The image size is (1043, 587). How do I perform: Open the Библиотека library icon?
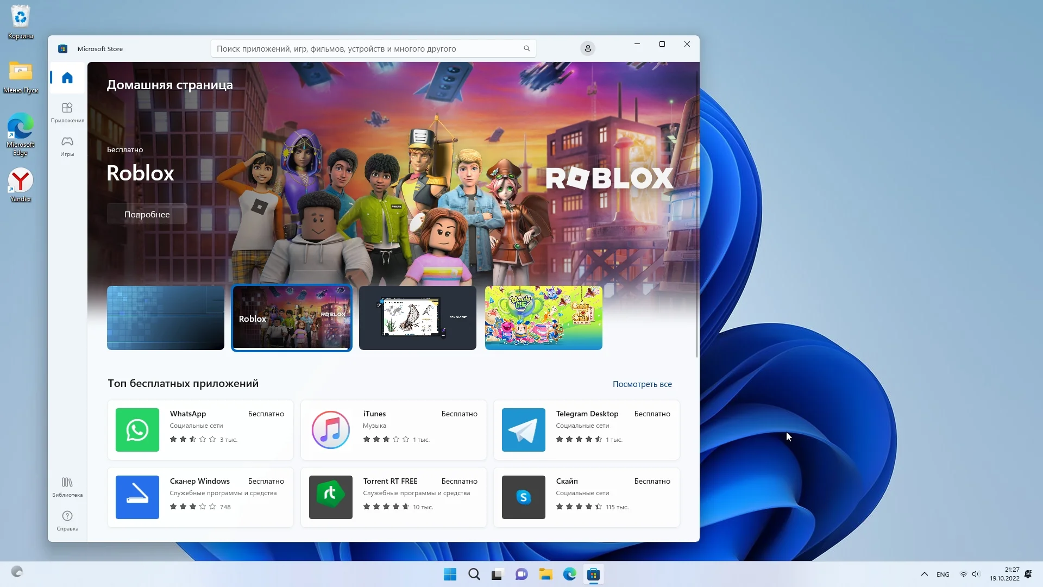[x=67, y=486]
